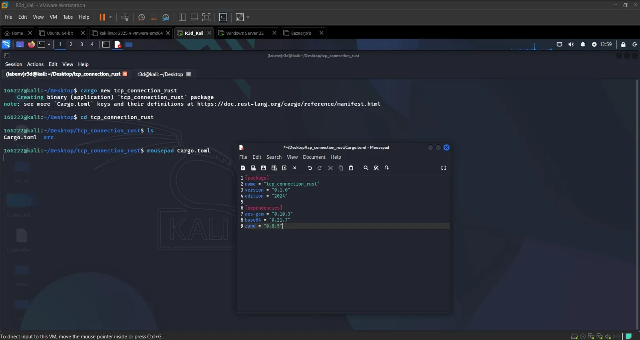Click the terminal window vertical scrollbar
Image resolution: width=640 pixels, height=340 pixels.
click(637, 204)
